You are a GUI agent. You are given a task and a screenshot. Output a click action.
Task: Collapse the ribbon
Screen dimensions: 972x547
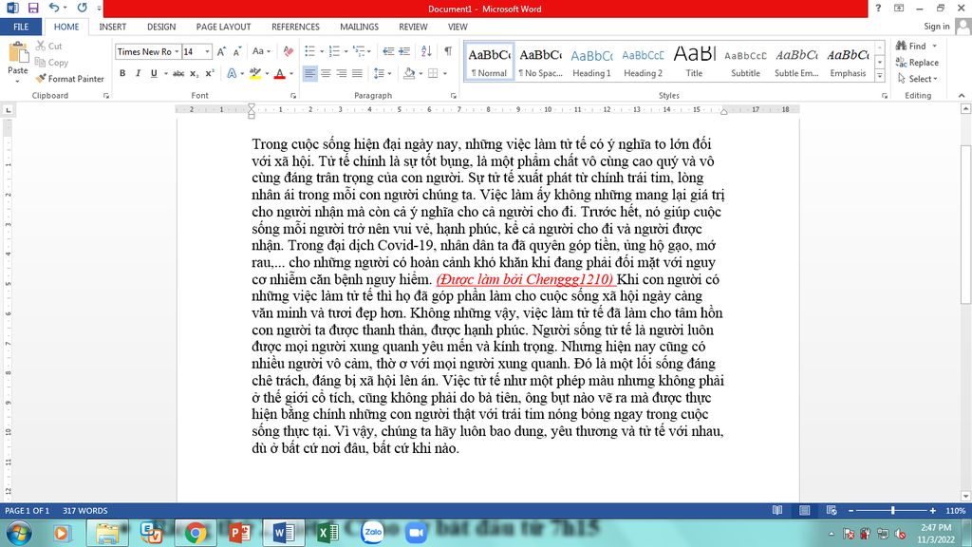point(962,96)
